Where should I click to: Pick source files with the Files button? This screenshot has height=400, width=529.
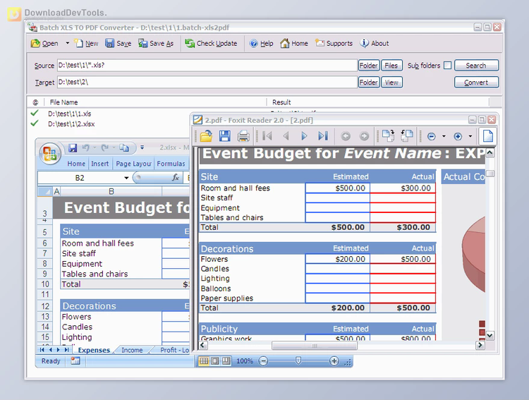click(x=391, y=65)
